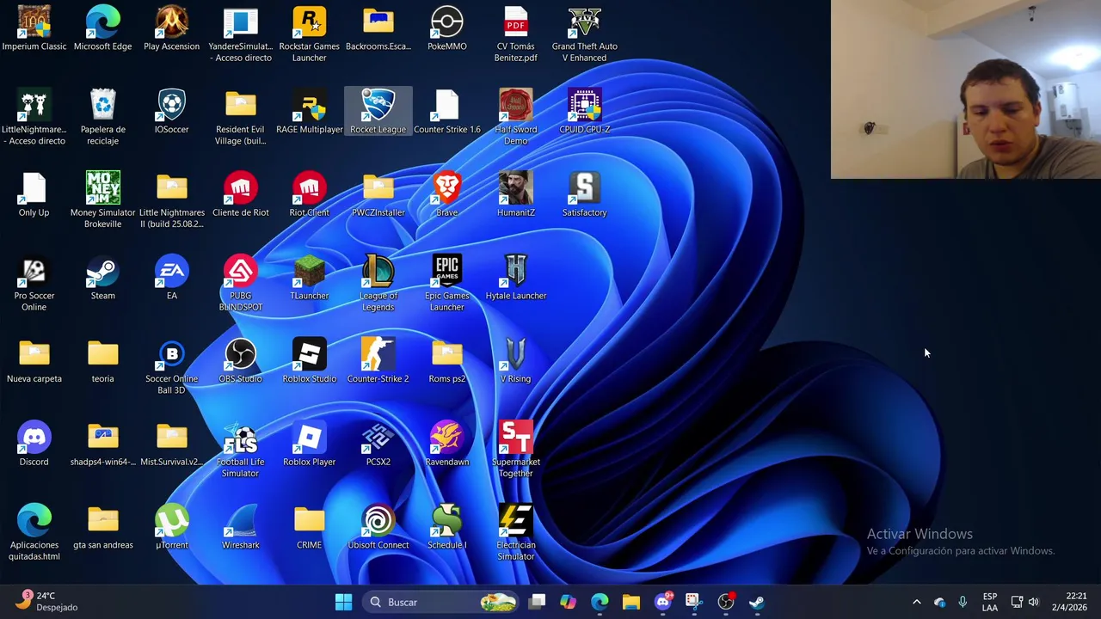The image size is (1101, 619).
Task: Click the RAGE Multiplayer shortcut
Action: click(x=310, y=111)
